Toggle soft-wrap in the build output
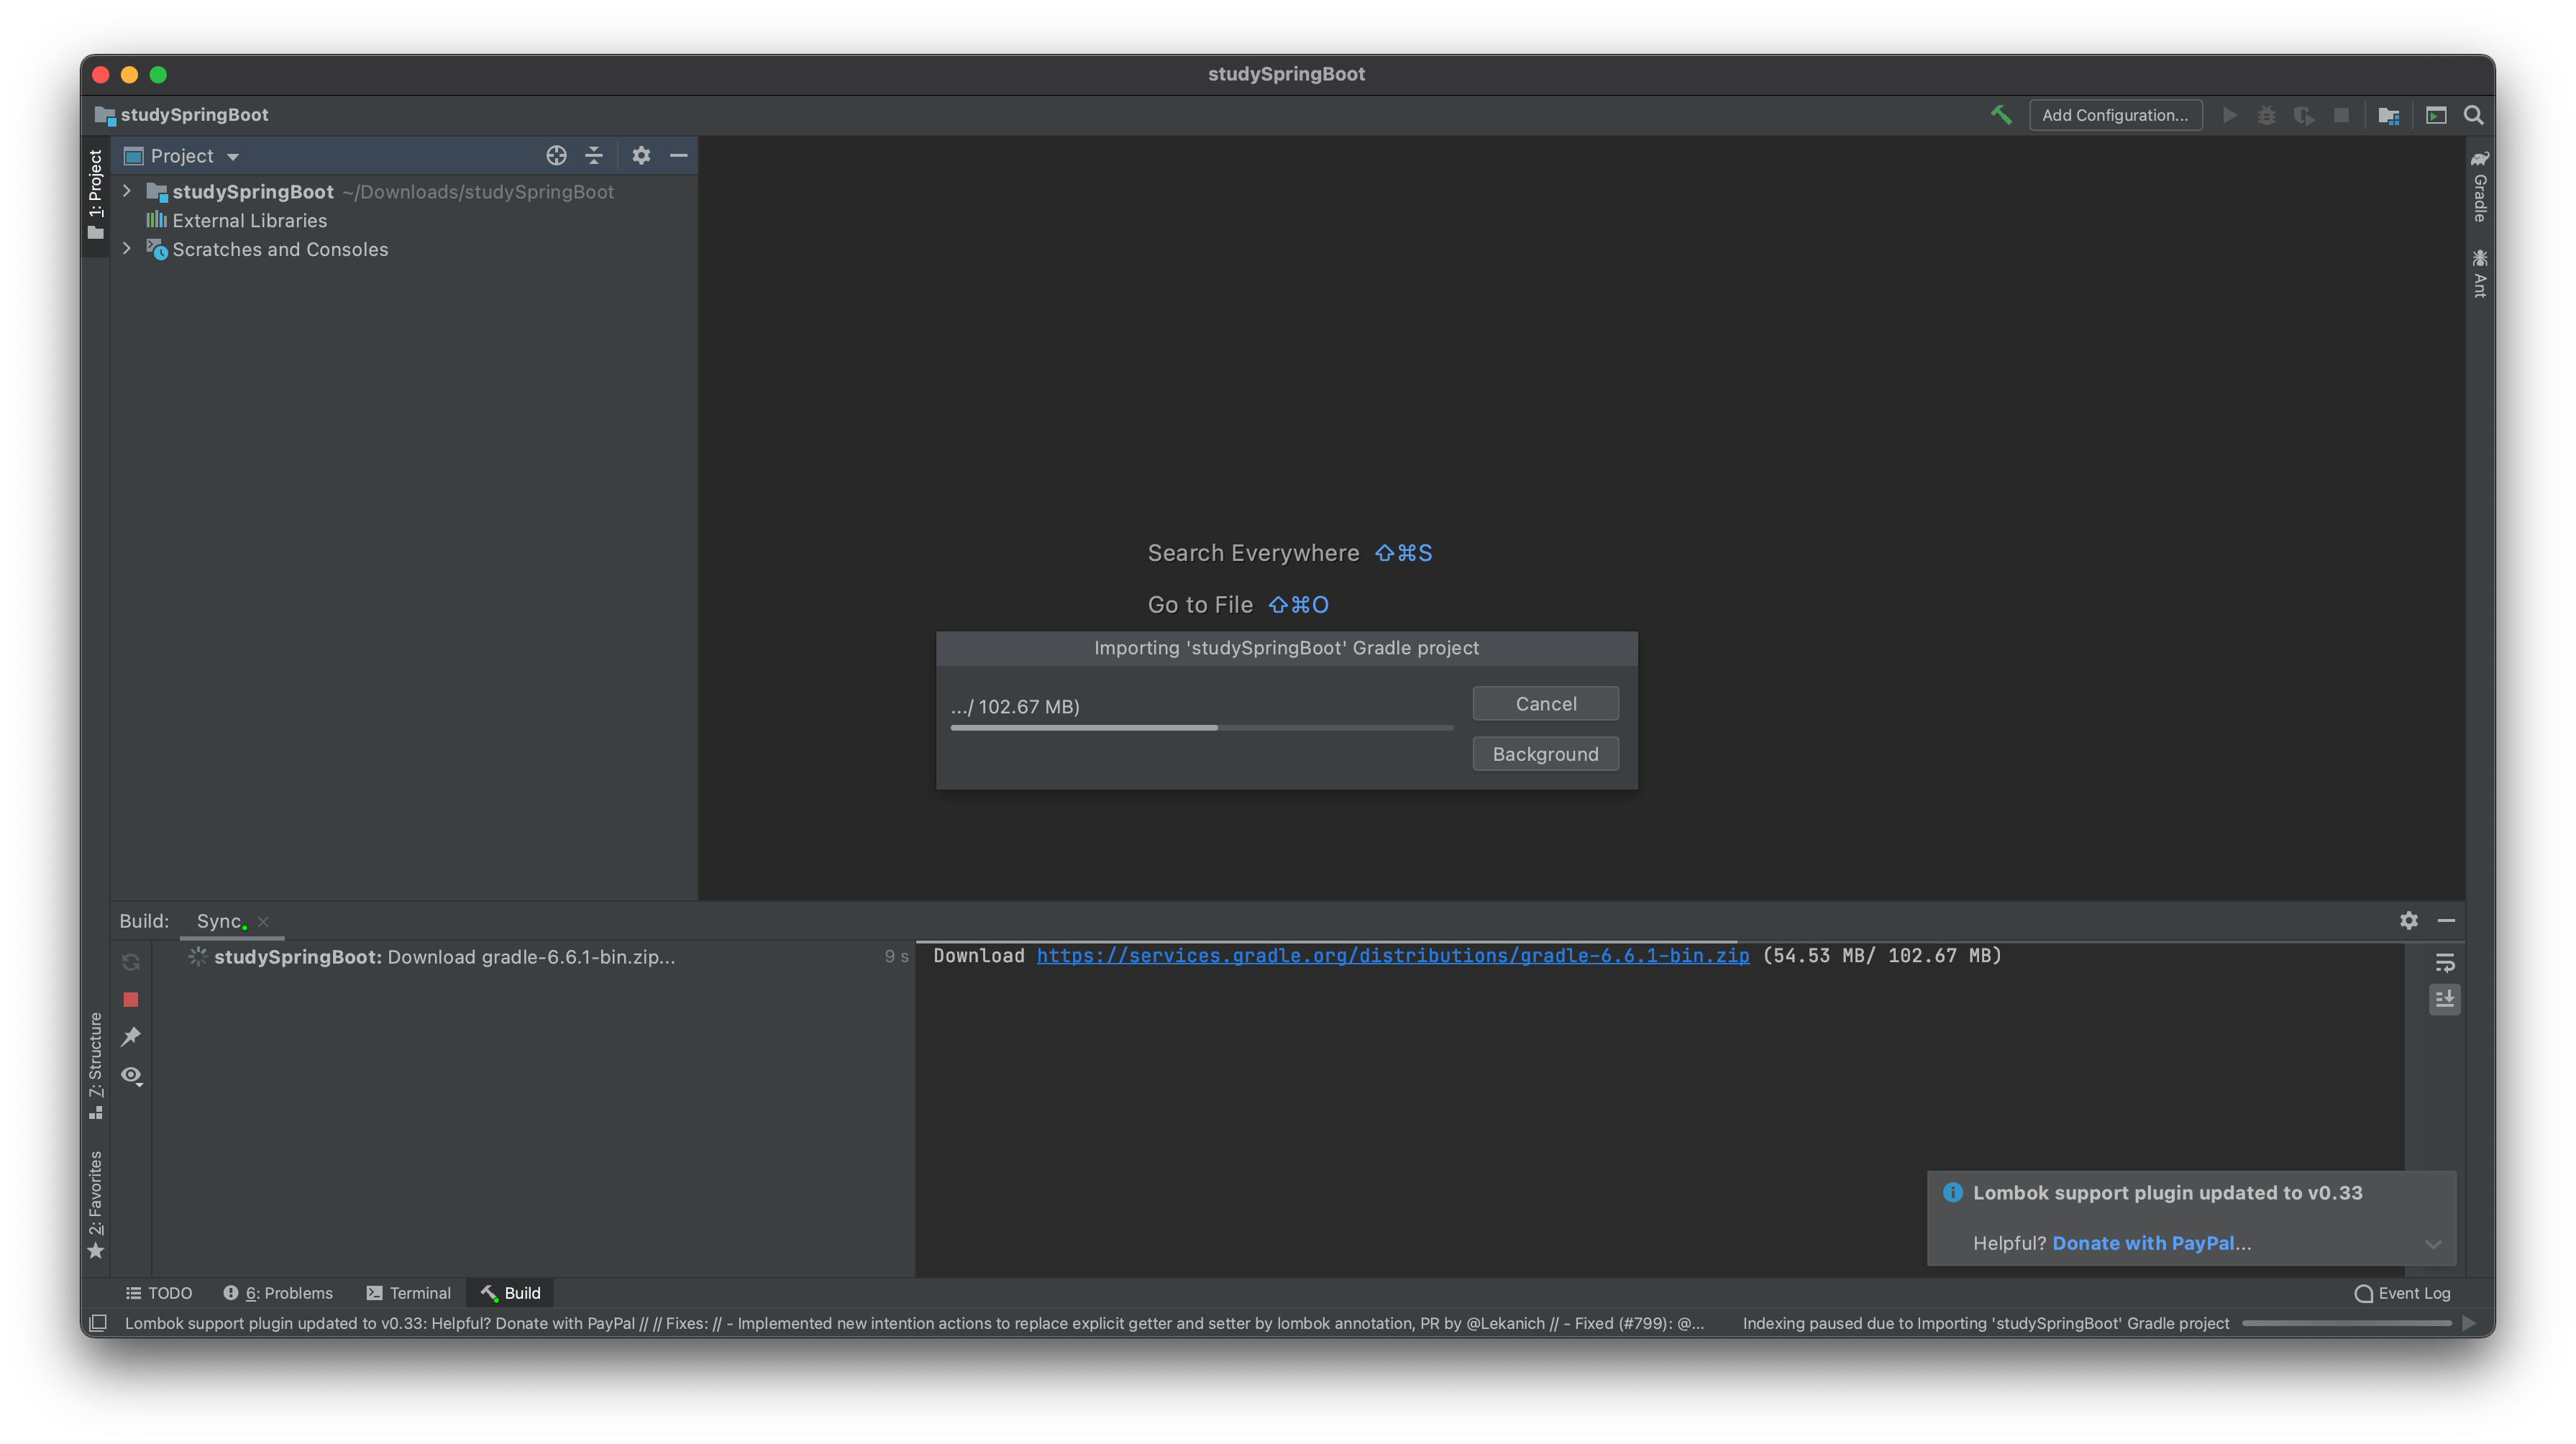The image size is (2576, 1444). click(2444, 962)
